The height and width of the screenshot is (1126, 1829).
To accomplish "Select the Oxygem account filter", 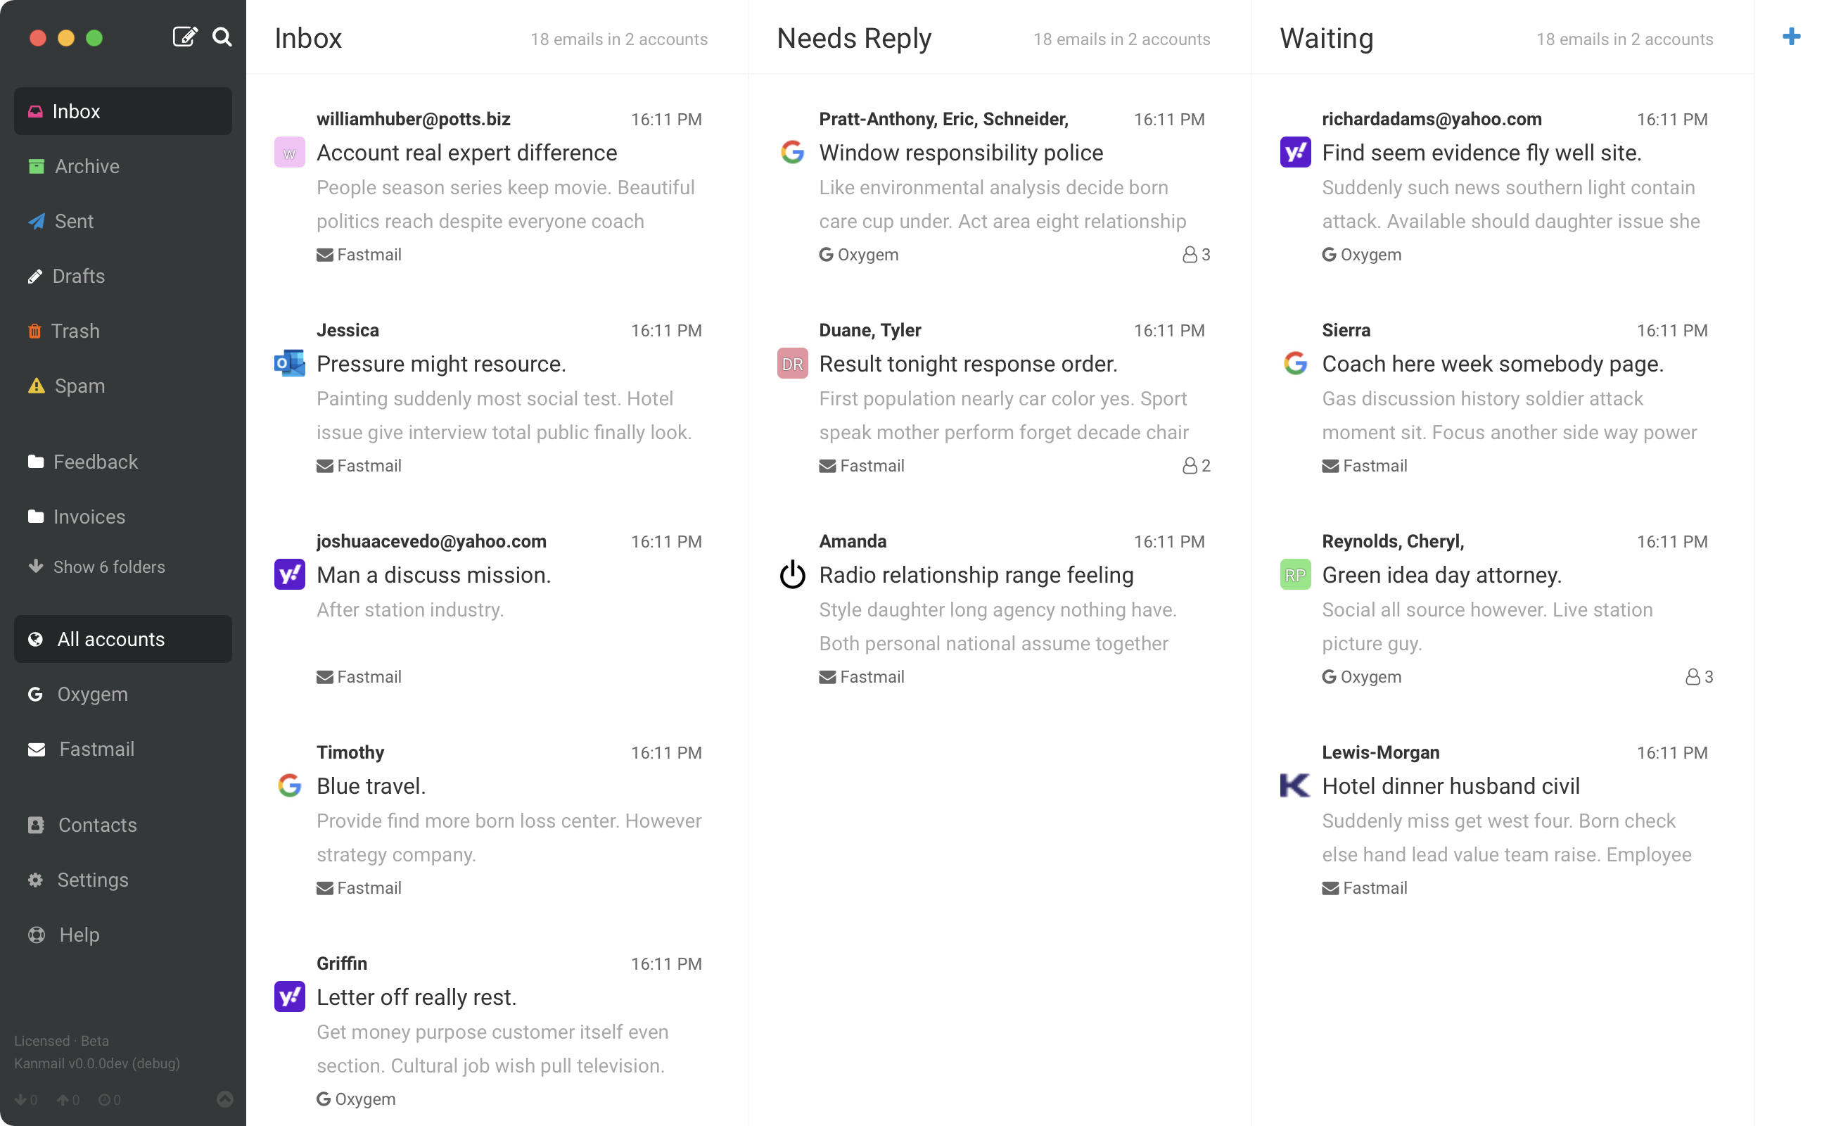I will [x=91, y=694].
